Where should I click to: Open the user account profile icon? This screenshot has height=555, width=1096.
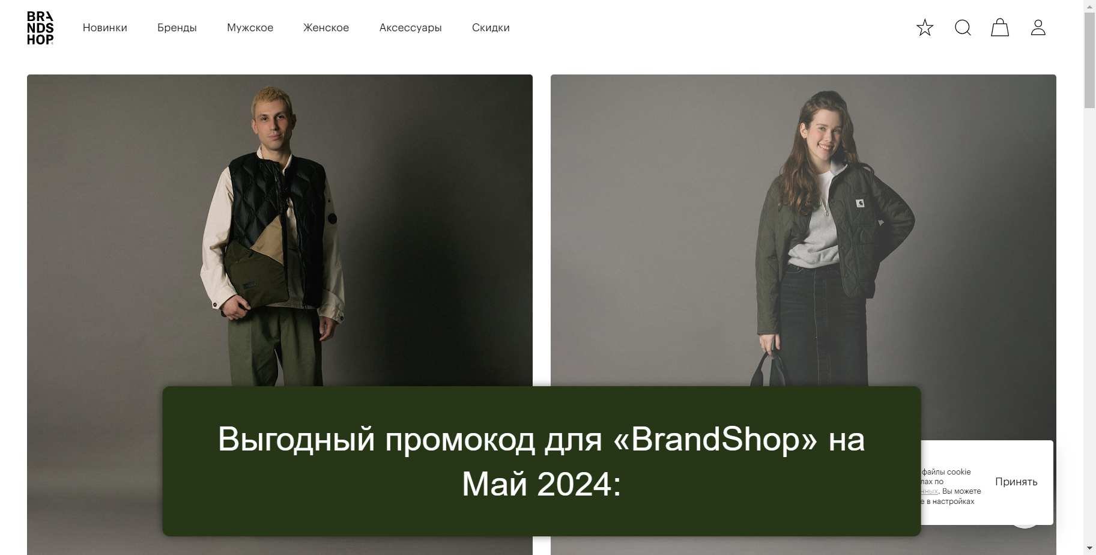1038,28
